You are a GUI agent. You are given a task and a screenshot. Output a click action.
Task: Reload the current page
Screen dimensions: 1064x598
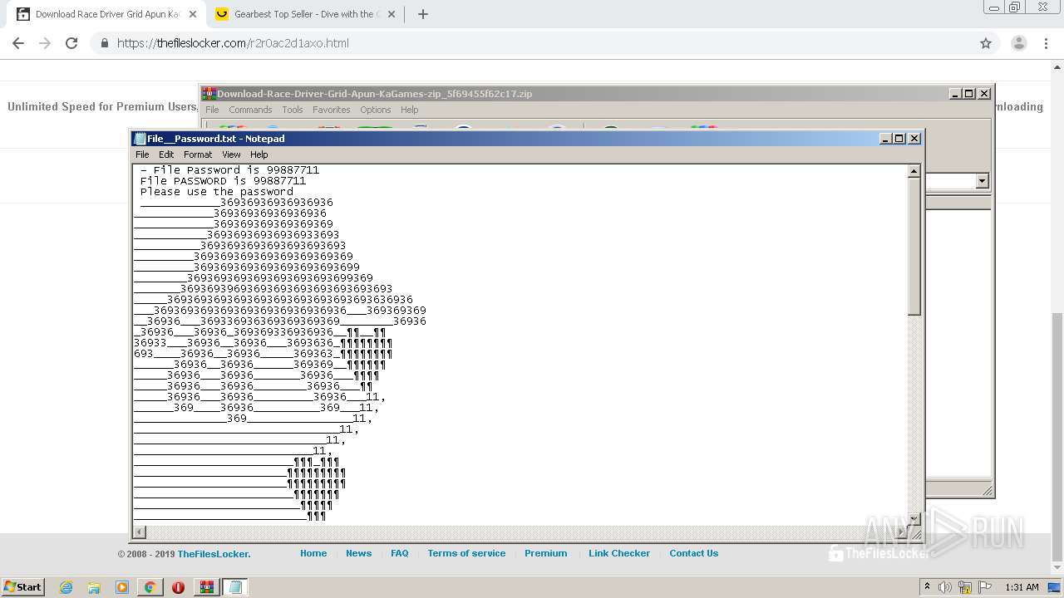pos(71,43)
